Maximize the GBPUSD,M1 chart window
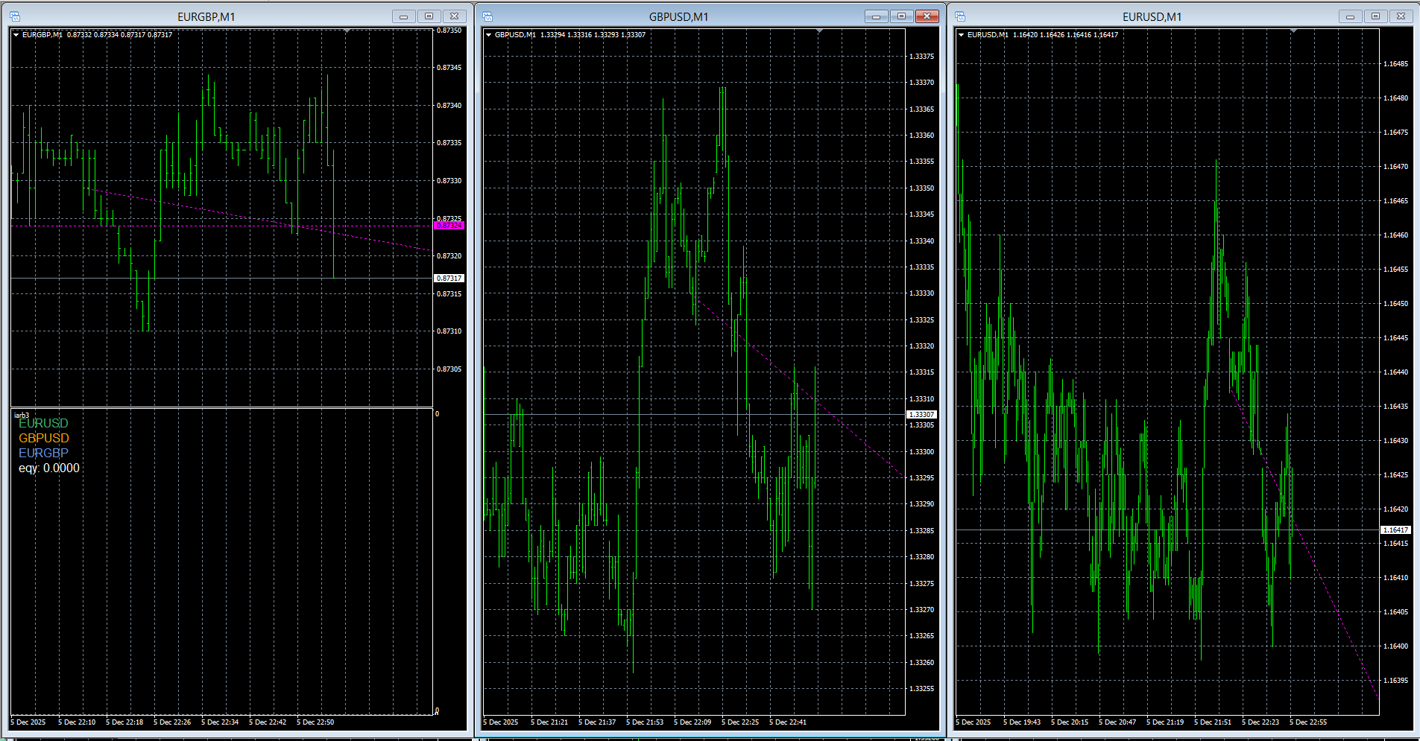 click(901, 16)
